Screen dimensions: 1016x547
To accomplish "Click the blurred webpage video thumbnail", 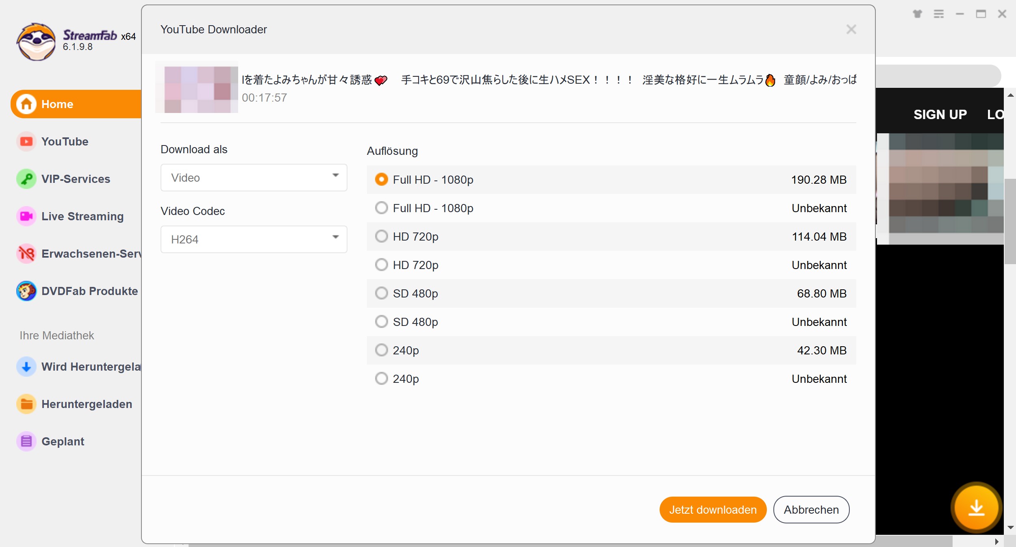I will click(x=940, y=189).
